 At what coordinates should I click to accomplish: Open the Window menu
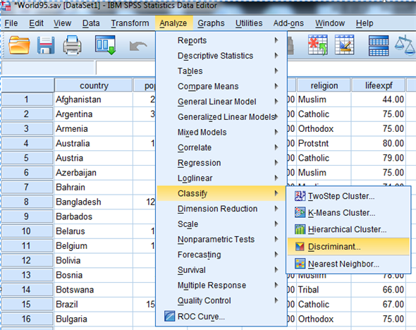click(x=330, y=23)
